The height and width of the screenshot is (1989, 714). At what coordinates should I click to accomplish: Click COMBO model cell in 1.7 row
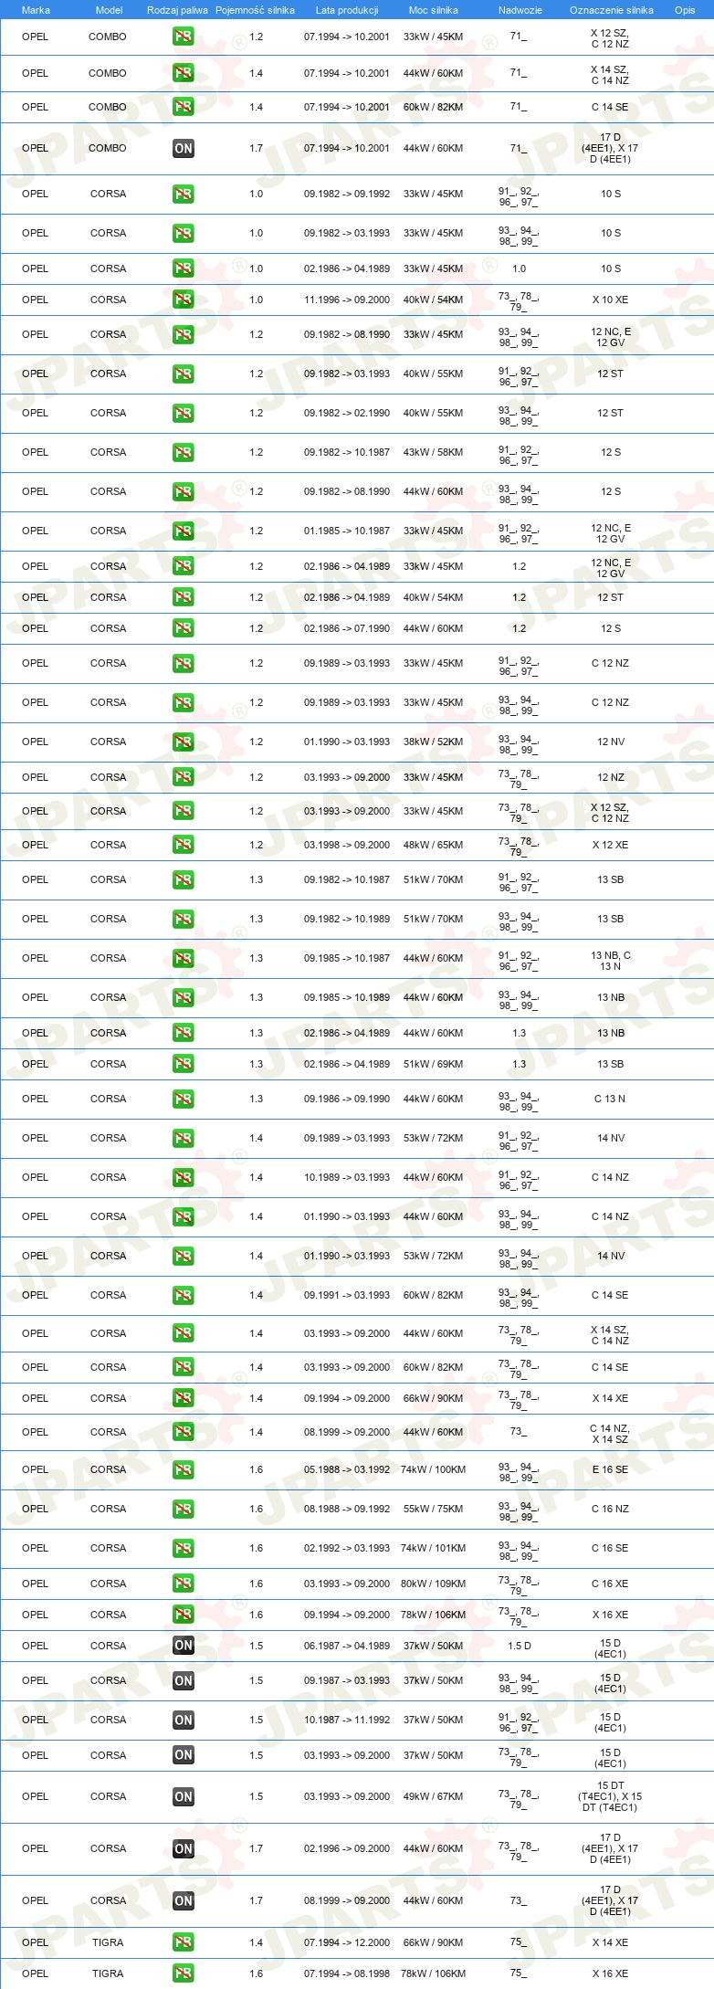(108, 149)
